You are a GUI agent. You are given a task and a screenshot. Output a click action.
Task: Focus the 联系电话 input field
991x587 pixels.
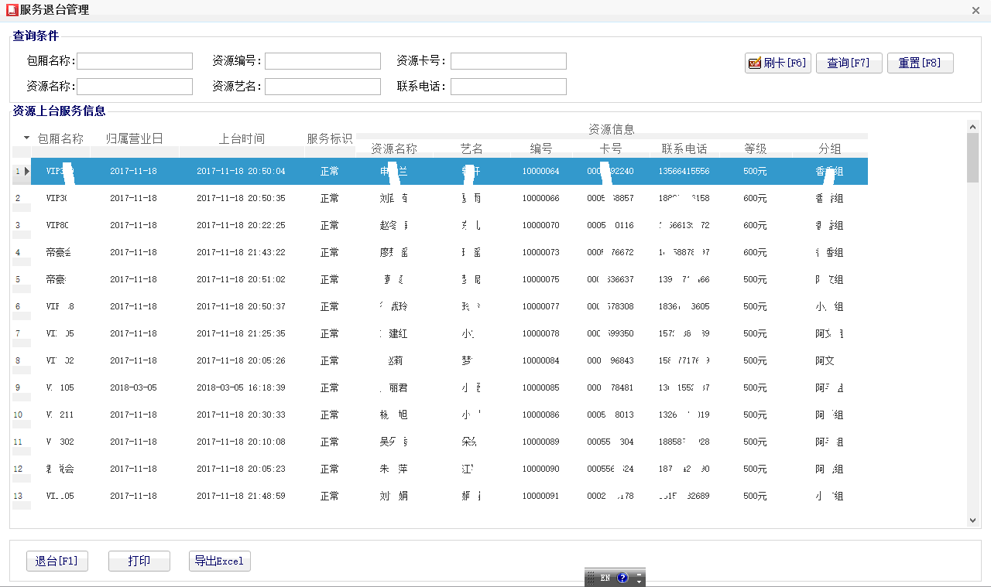(509, 87)
